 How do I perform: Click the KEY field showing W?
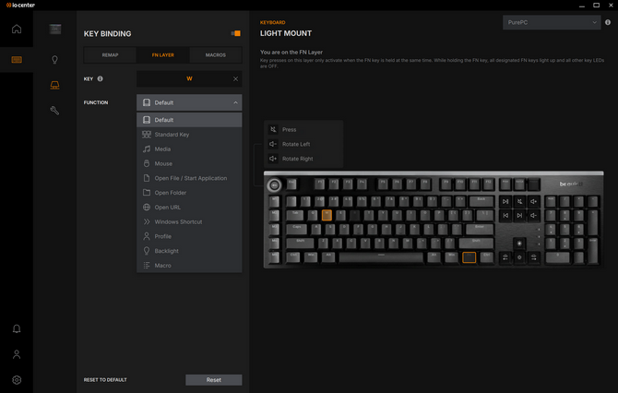(189, 78)
